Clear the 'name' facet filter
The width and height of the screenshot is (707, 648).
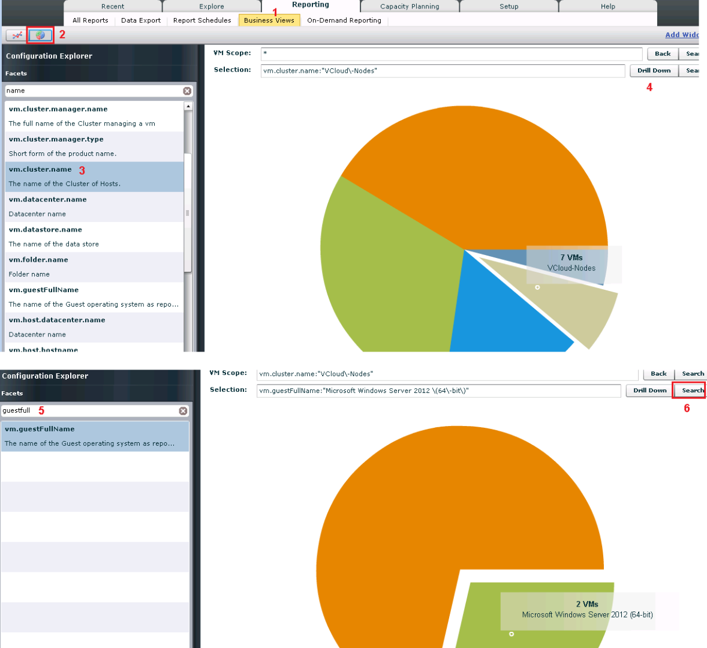pyautogui.click(x=187, y=91)
